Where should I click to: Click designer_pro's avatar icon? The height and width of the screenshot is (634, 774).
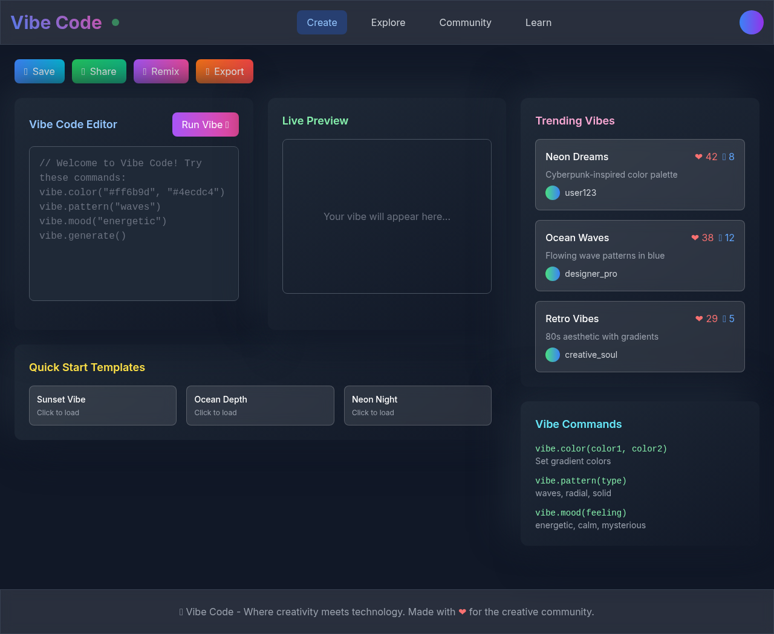[x=552, y=274]
